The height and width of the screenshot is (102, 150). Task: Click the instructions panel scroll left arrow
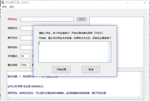[x=9, y=98]
